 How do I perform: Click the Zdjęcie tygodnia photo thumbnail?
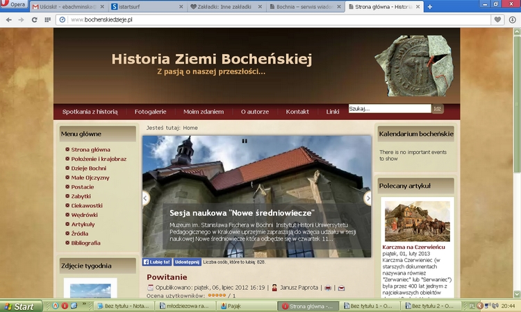[x=90, y=291]
